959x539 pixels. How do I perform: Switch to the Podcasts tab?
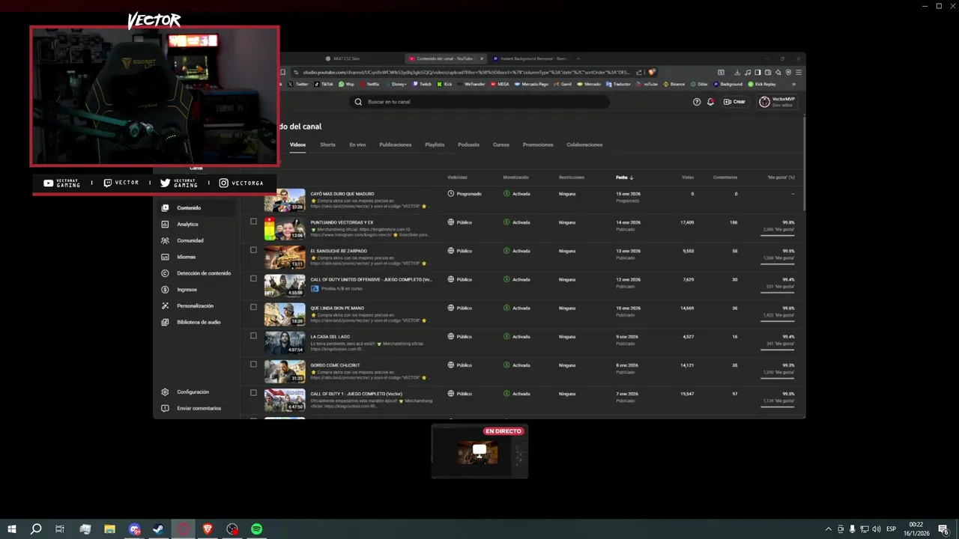click(468, 144)
